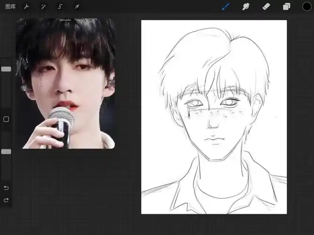Undo the last stroke

[6, 188]
